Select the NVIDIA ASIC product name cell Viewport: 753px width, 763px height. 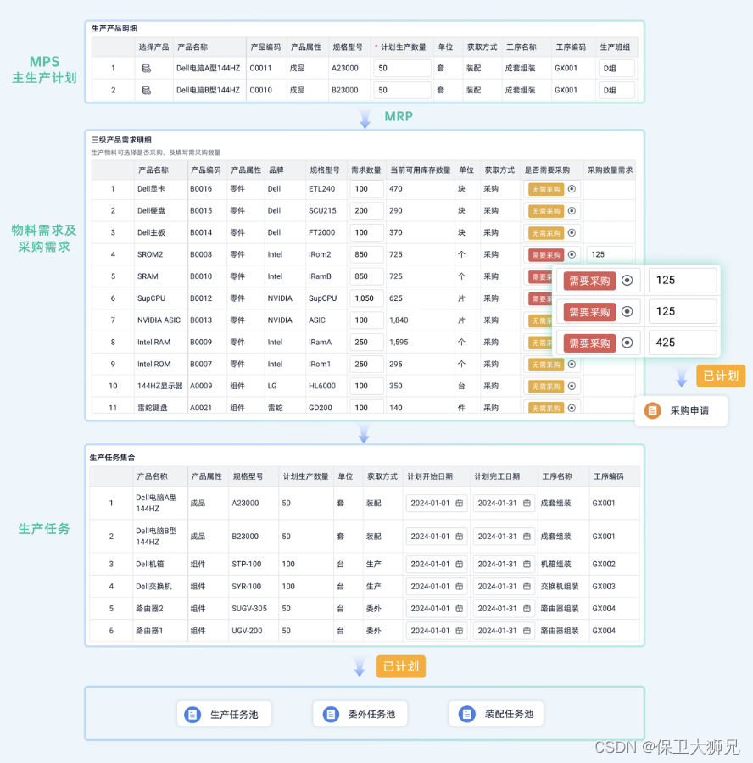159,320
